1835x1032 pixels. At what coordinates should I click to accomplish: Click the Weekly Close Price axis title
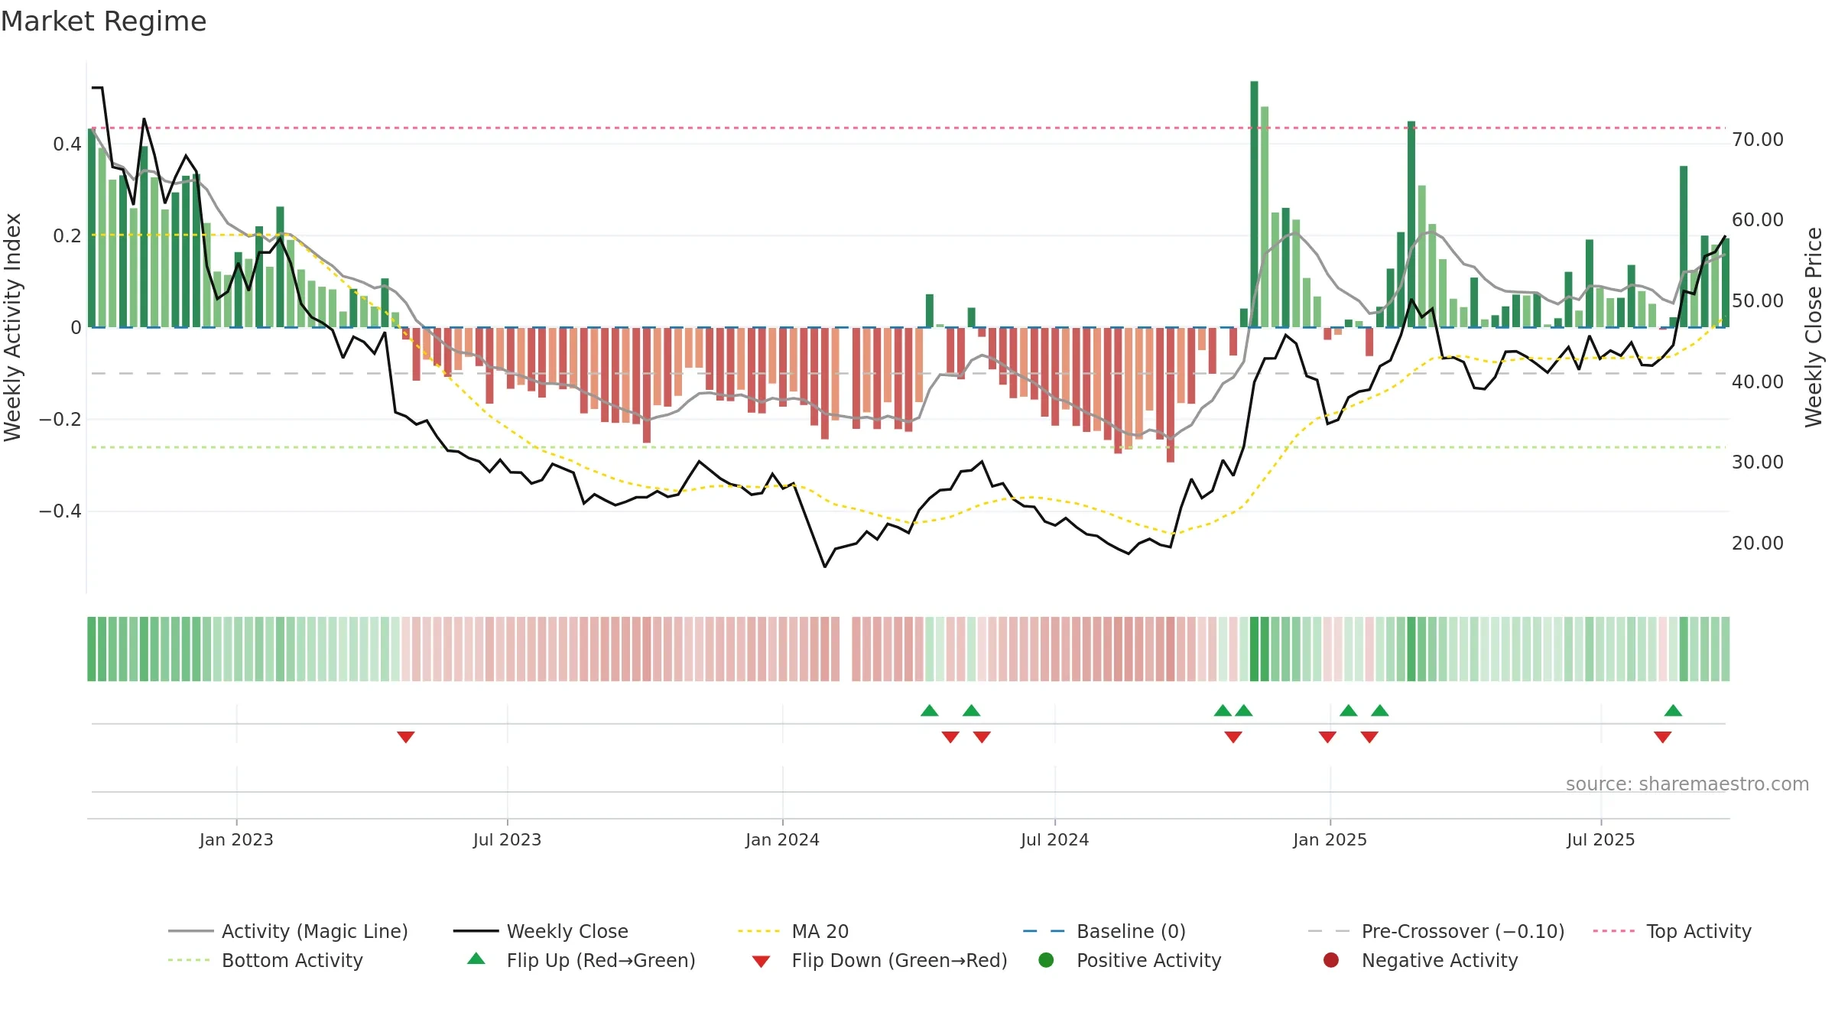tap(1814, 327)
